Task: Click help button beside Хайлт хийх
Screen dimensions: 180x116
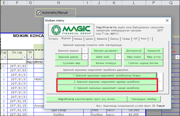Action: 118,57
